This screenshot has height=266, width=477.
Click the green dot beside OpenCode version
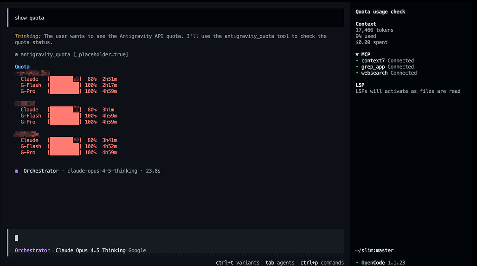coord(357,263)
